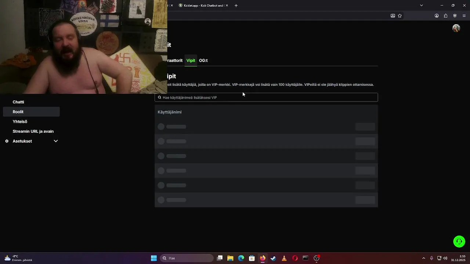Switch to Firefox in the taskbar
The image size is (470, 264).
(263, 258)
